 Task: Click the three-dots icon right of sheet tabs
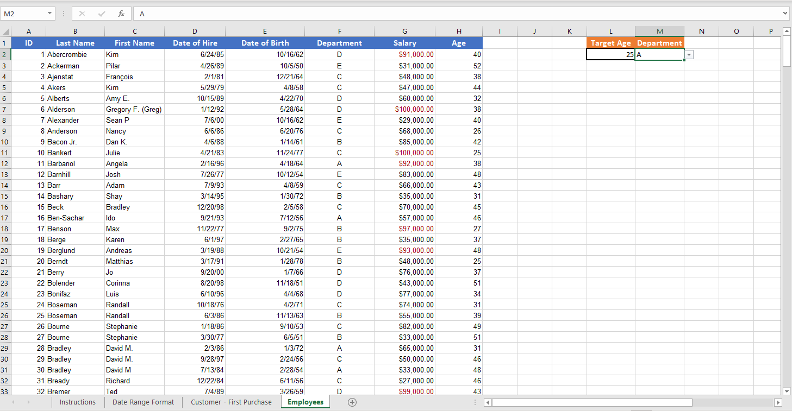click(476, 402)
